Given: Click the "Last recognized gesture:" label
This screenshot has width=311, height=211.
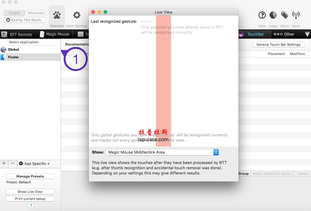Looking at the screenshot, I should pos(114,21).
